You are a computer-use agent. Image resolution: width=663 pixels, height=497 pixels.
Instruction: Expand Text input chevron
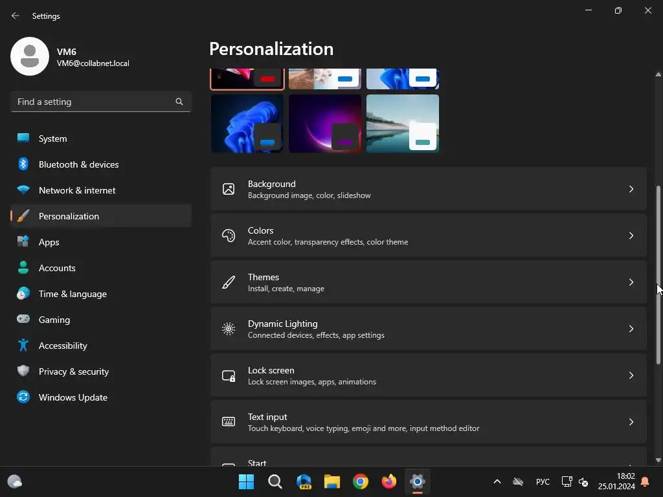click(x=631, y=422)
